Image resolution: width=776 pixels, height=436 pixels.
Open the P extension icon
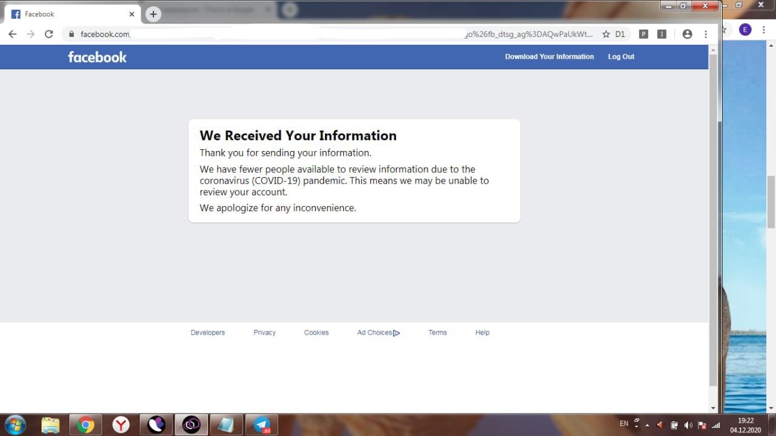click(644, 34)
